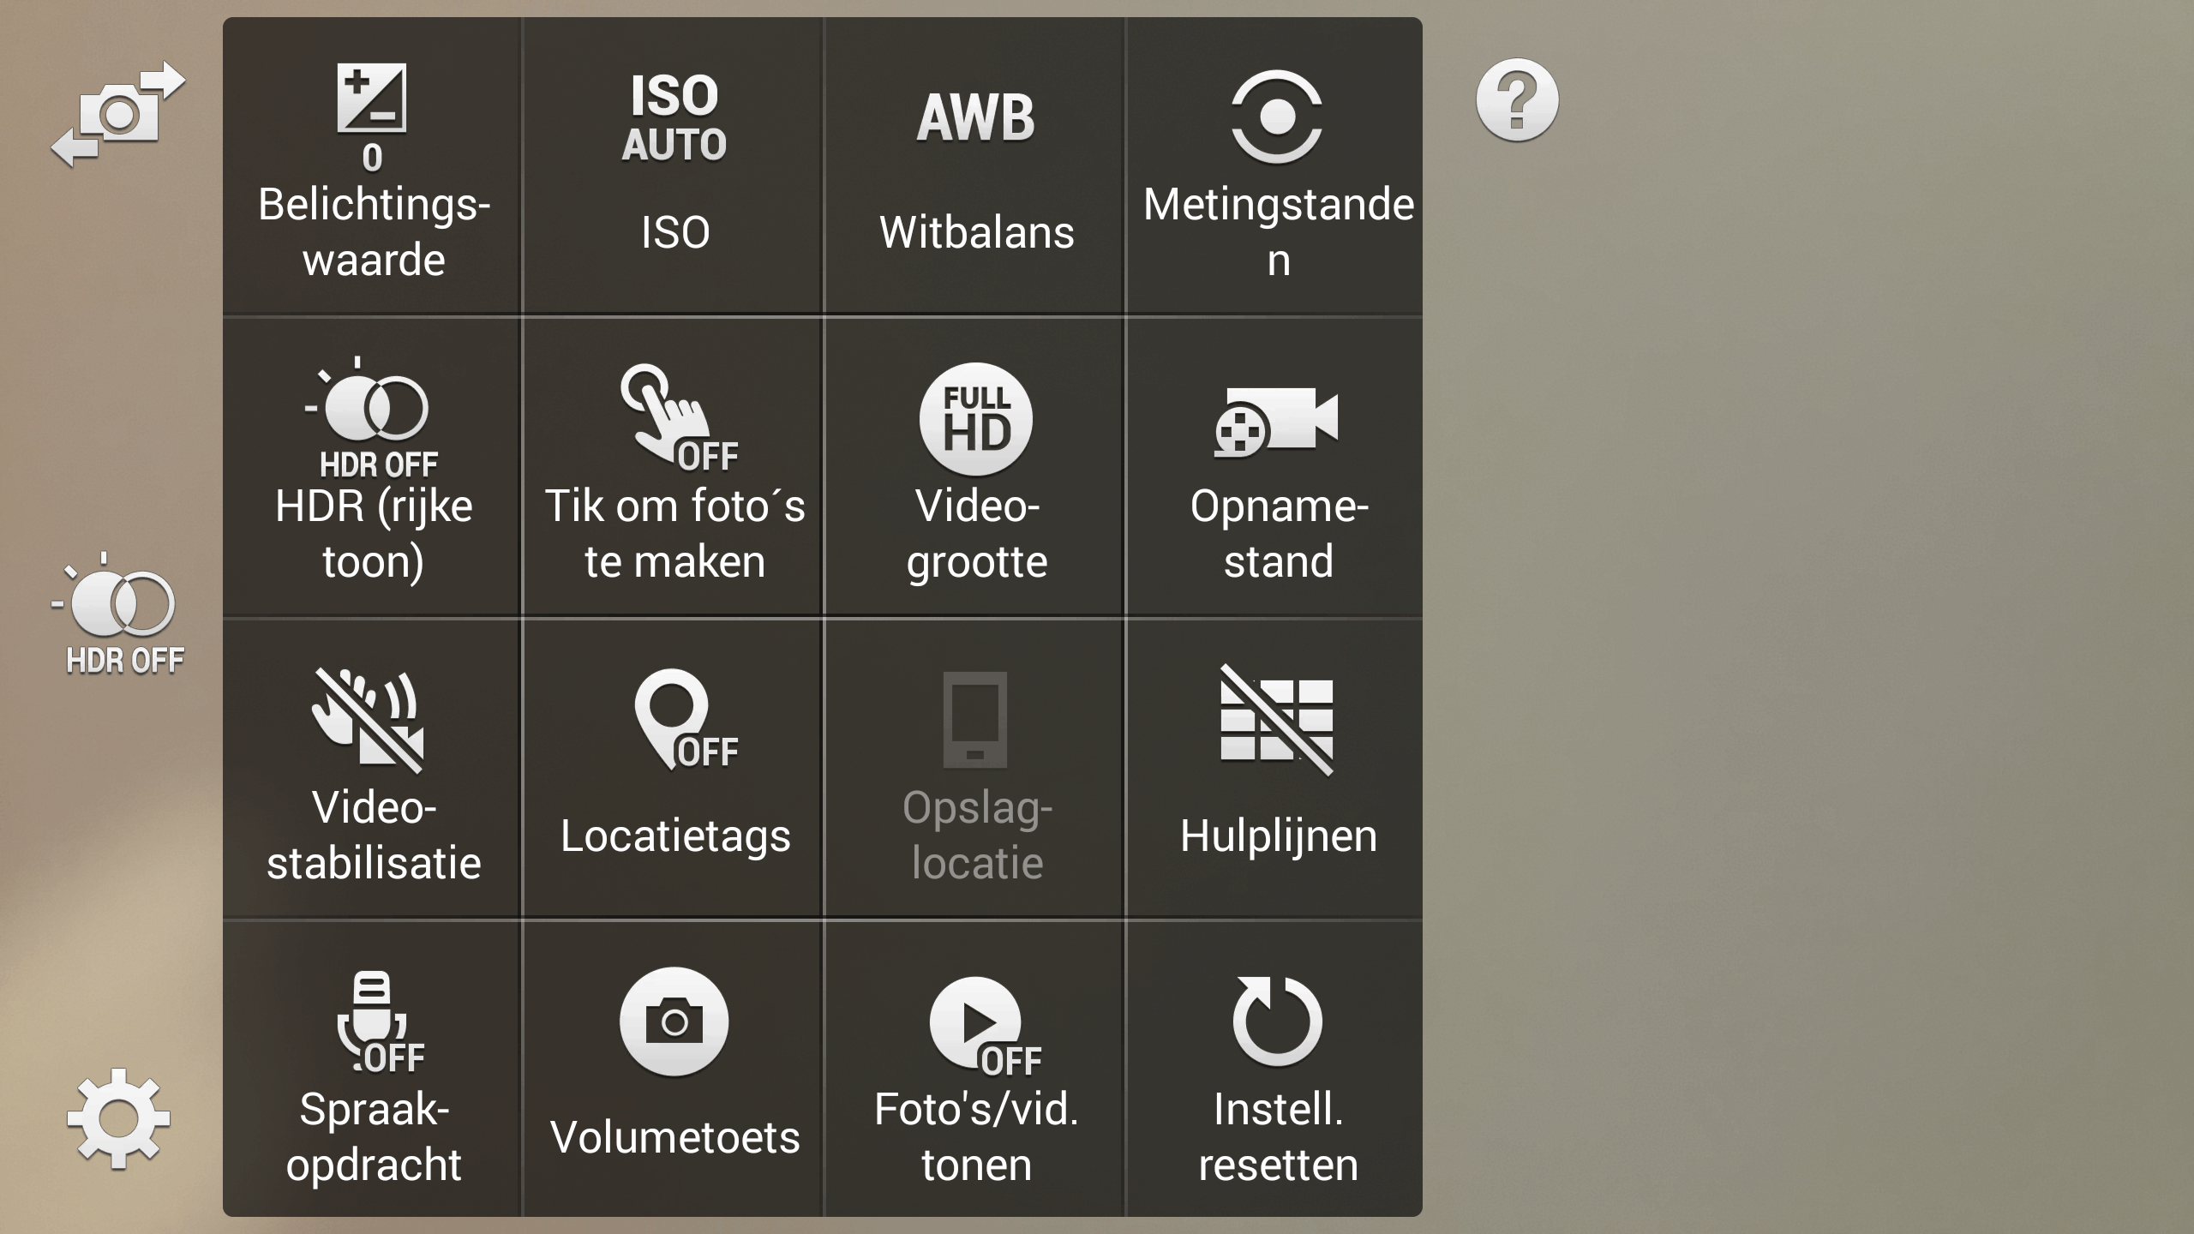Tap the HDR OFF shortcut on left sidebar
2194x1234 pixels.
[118, 614]
